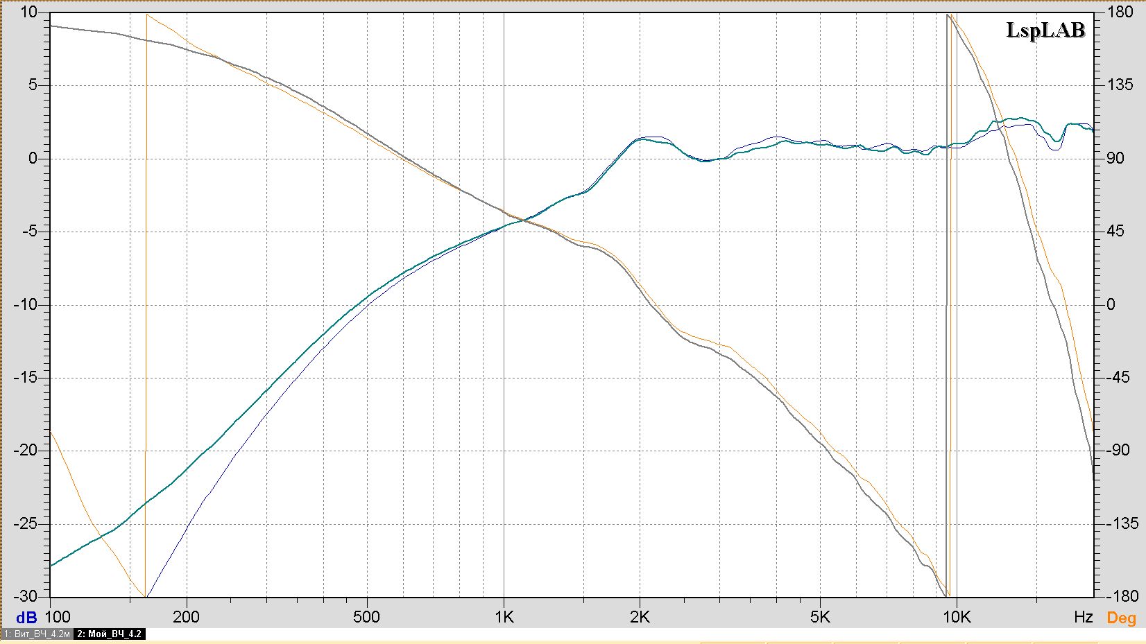Click the 200 frequency axis label
This screenshot has height=644, width=1146.
(186, 617)
